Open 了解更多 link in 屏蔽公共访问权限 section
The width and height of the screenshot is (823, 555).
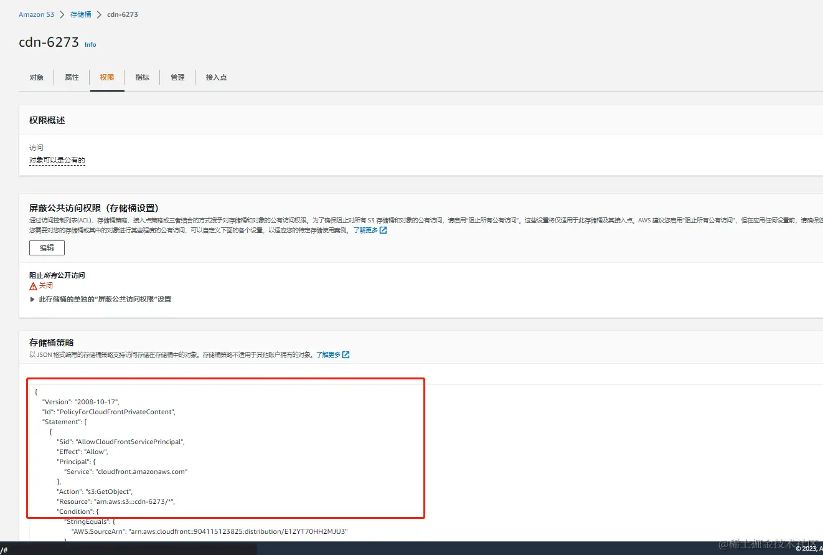click(x=370, y=230)
